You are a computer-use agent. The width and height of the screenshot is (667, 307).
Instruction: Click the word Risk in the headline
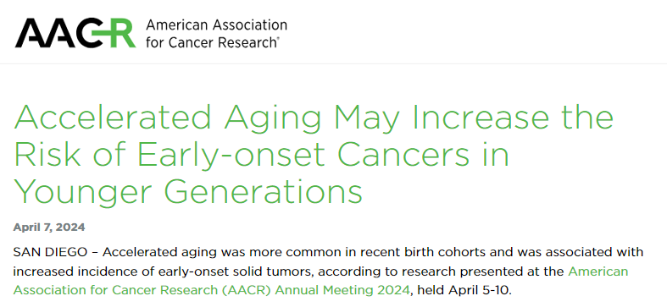click(x=47, y=155)
